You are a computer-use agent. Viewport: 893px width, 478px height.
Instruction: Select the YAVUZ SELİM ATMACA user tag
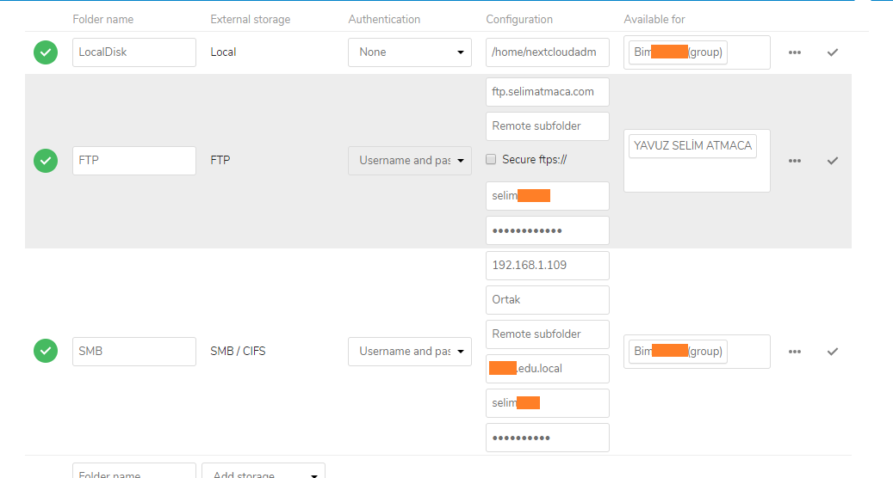(692, 146)
